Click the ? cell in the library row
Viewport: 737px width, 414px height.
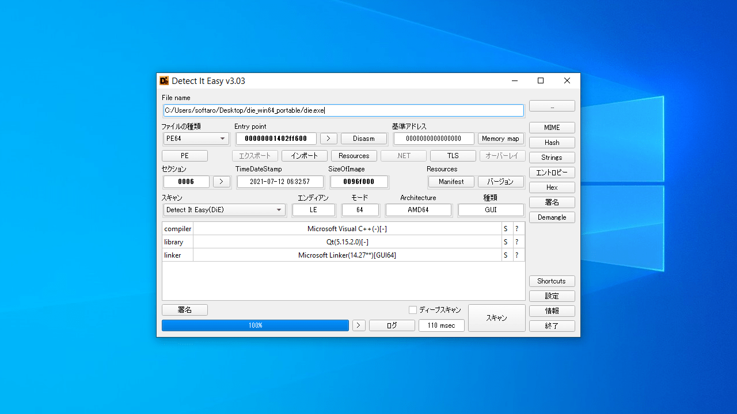point(519,242)
